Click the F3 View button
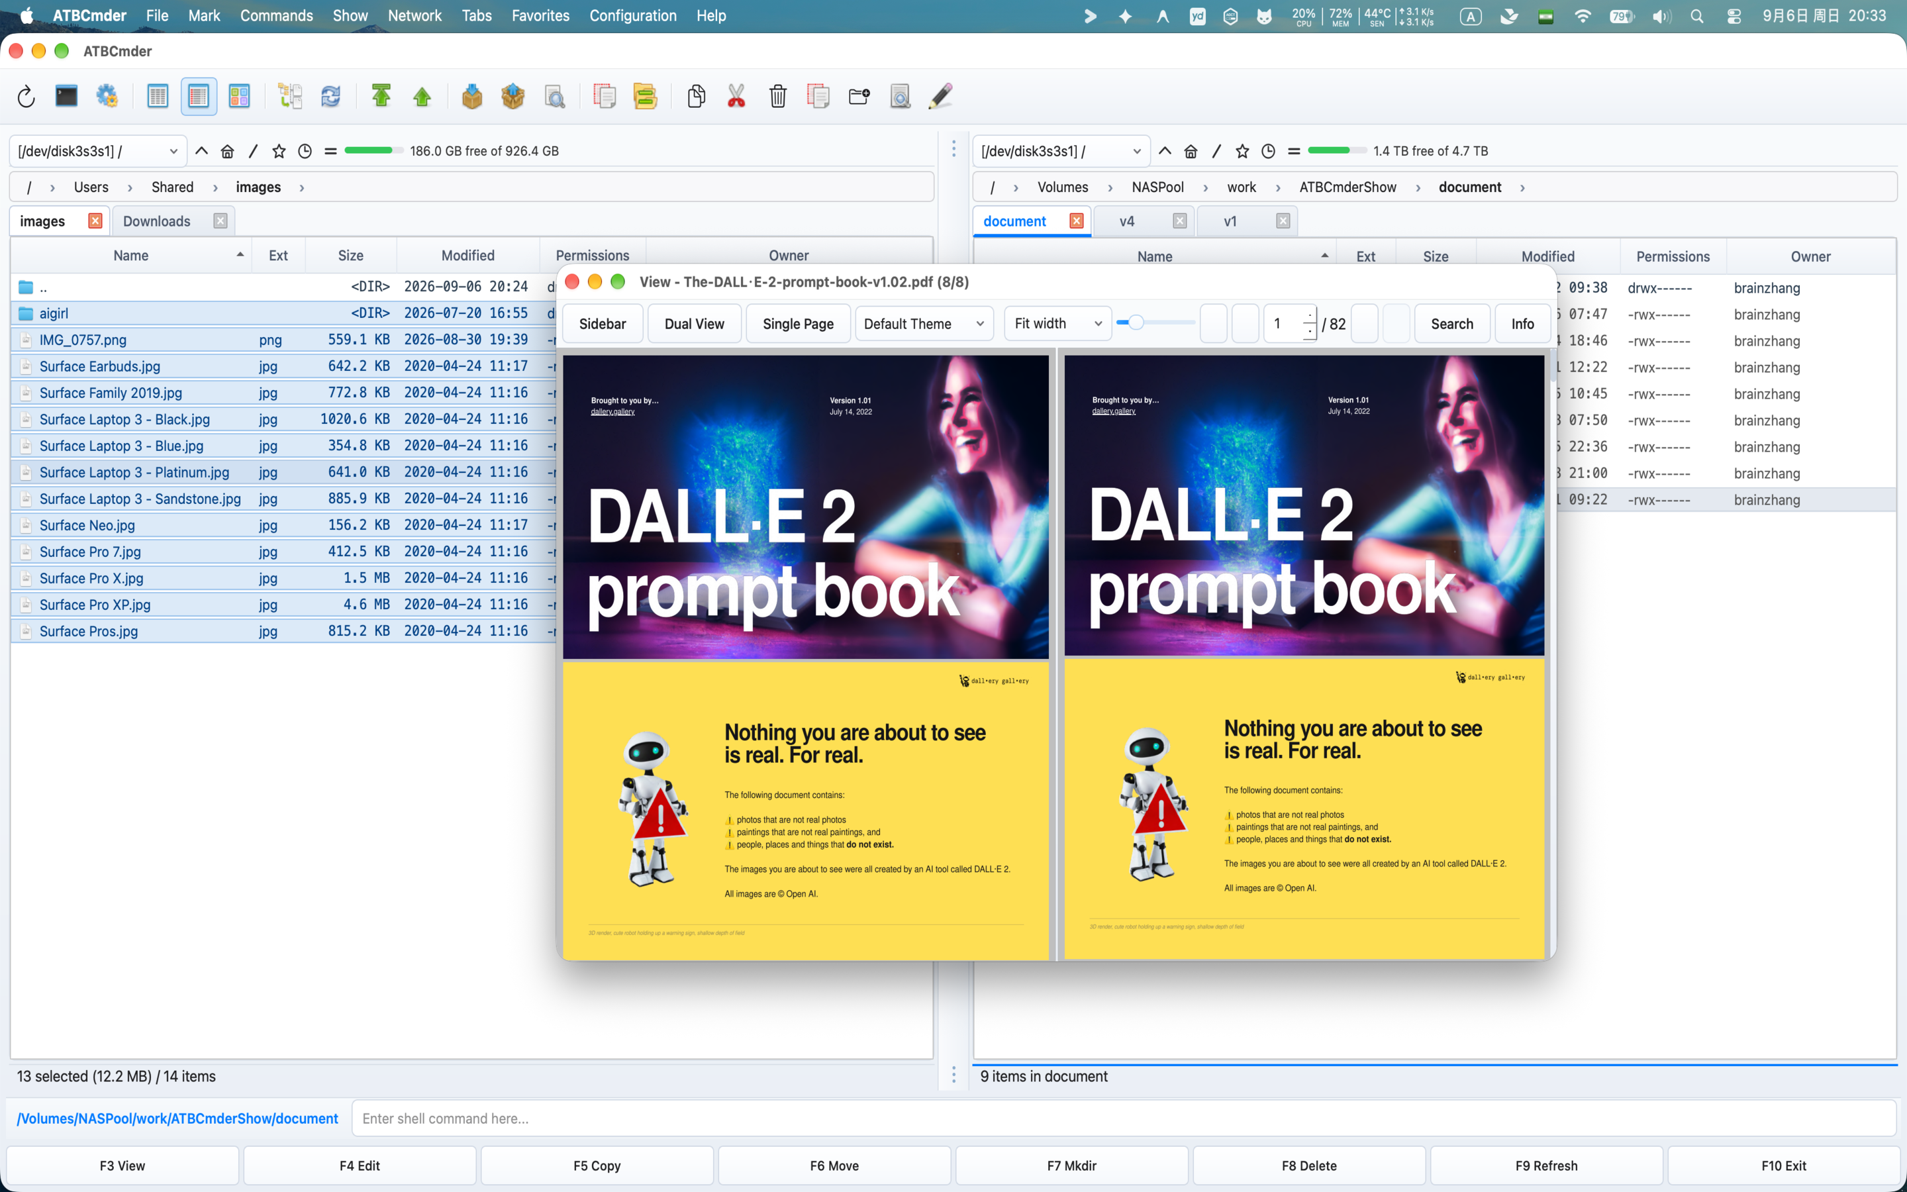The image size is (1907, 1192). [x=122, y=1166]
